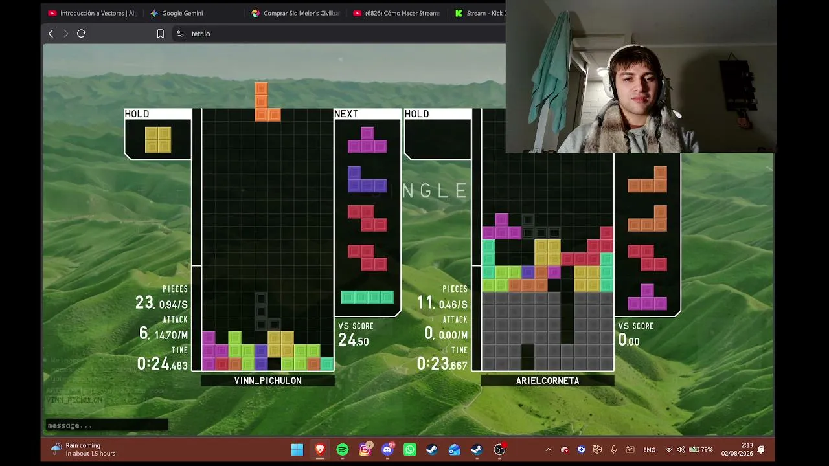Open Discord from the taskbar
Screen dimensions: 829x466
(388, 450)
